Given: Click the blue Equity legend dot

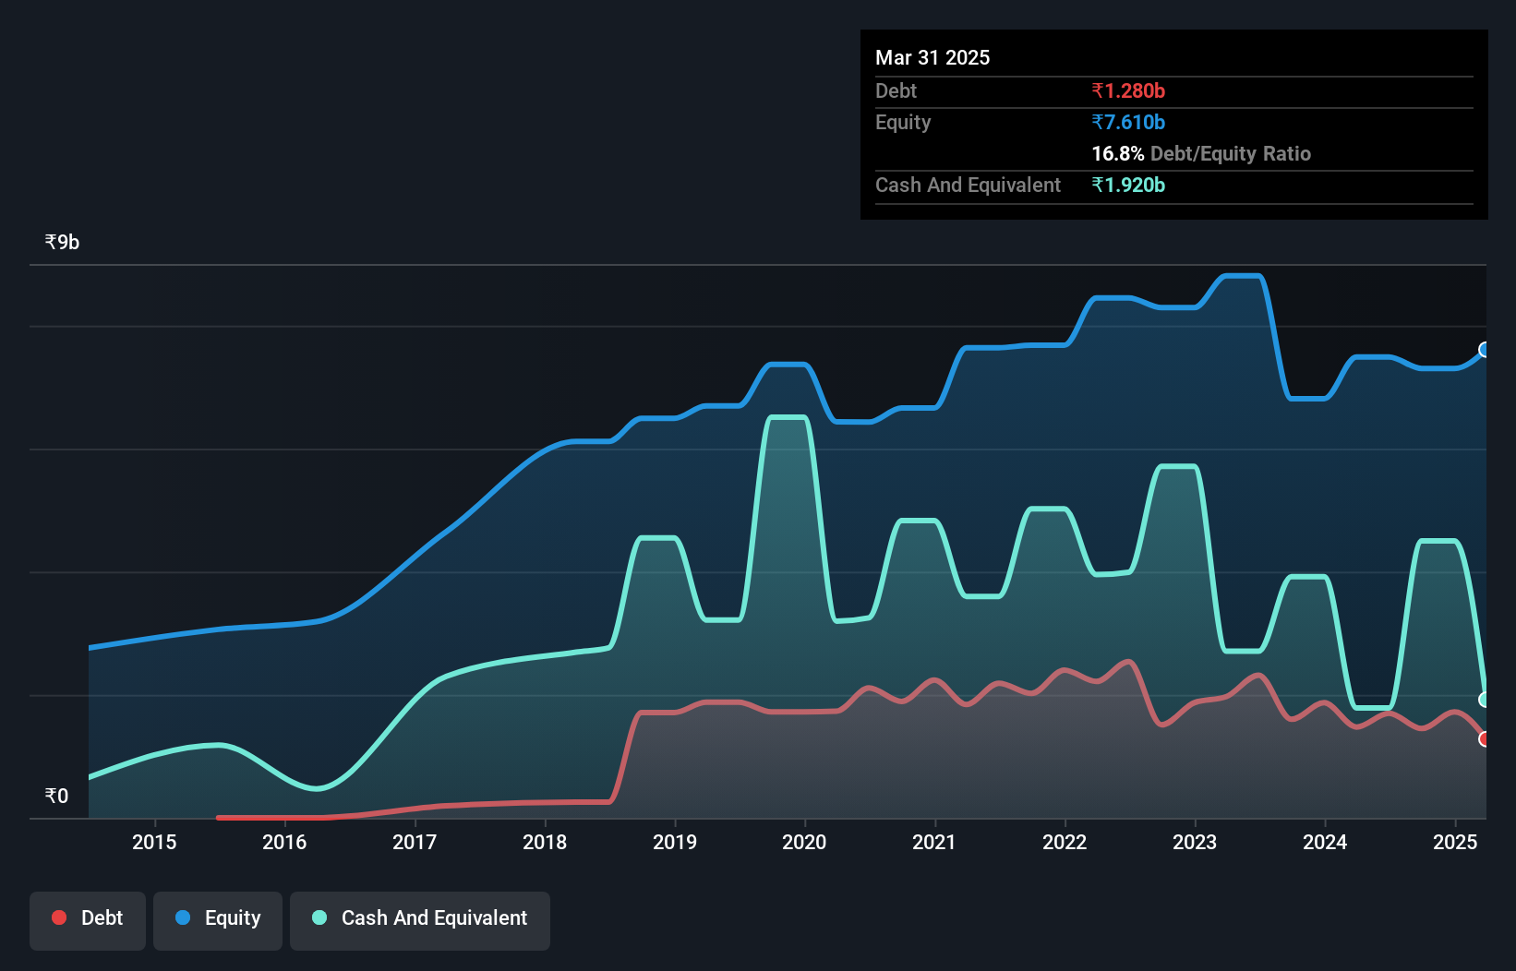Looking at the screenshot, I should point(183,917).
